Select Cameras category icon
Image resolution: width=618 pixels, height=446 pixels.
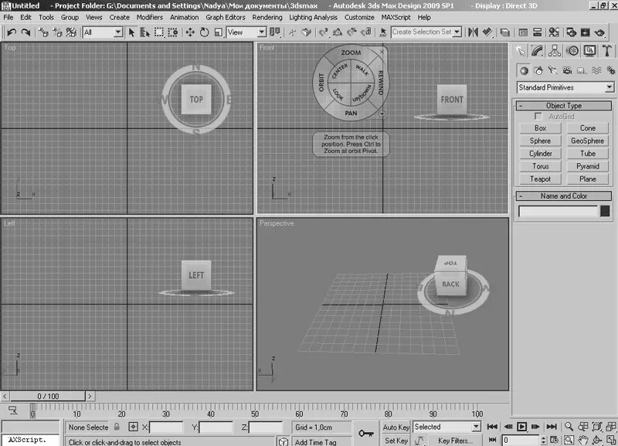pos(567,70)
